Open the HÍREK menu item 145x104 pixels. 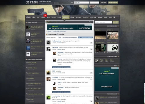34,17
